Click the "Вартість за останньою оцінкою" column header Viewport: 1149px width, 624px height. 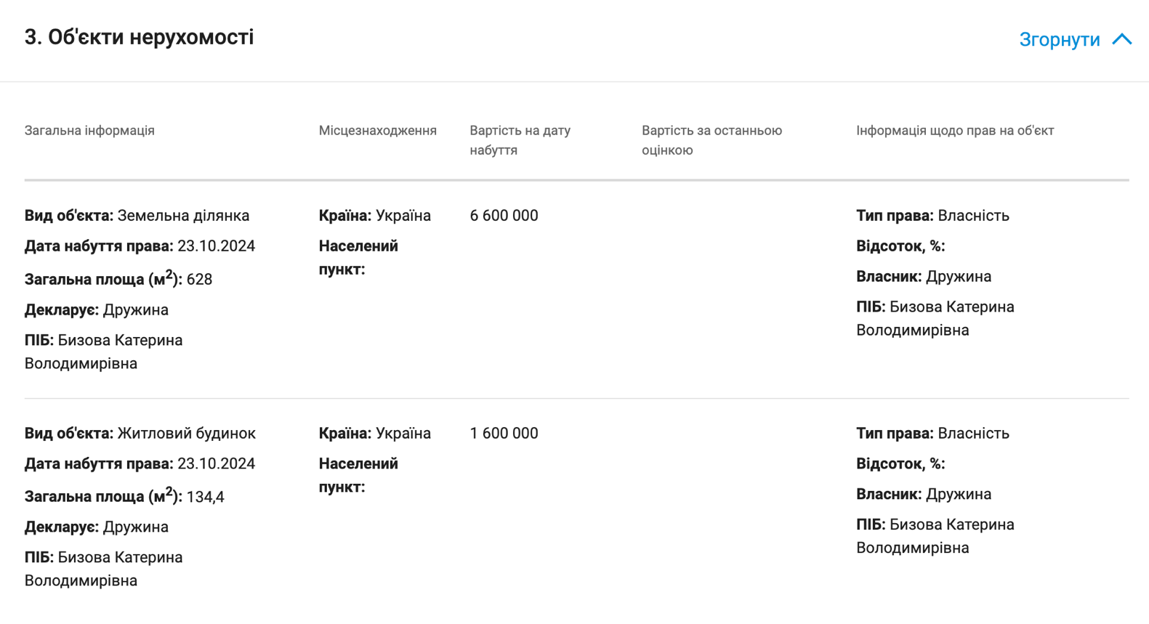(711, 140)
